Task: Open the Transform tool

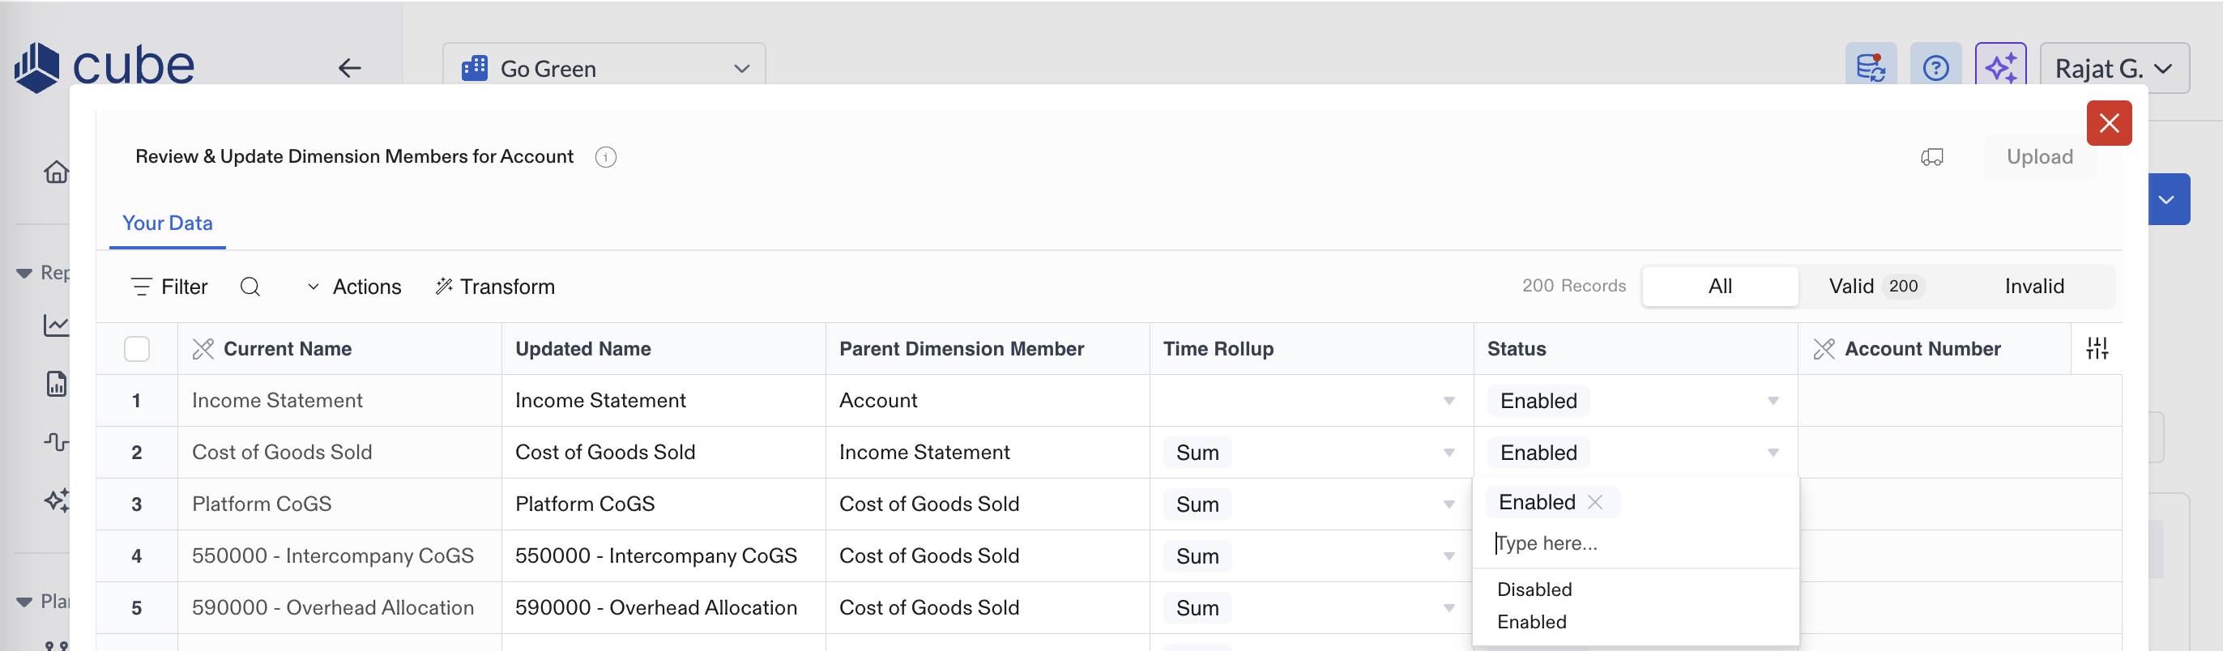Action: (x=495, y=287)
